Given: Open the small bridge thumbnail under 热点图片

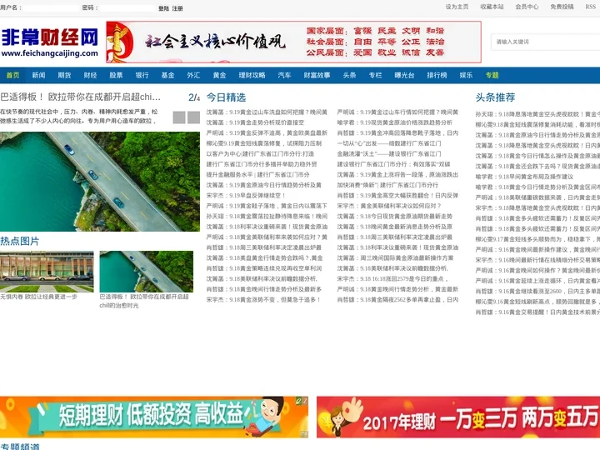Looking at the screenshot, I should [x=146, y=272].
